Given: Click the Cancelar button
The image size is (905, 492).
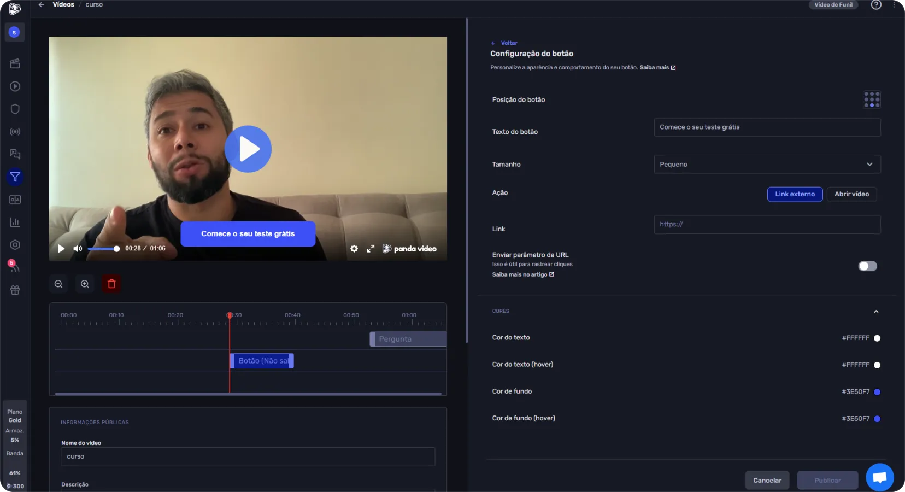Looking at the screenshot, I should [767, 481].
